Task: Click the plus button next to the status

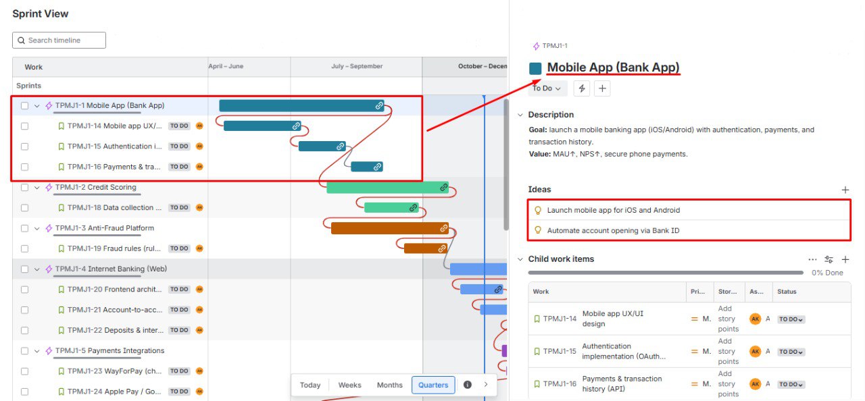Action: (x=602, y=88)
